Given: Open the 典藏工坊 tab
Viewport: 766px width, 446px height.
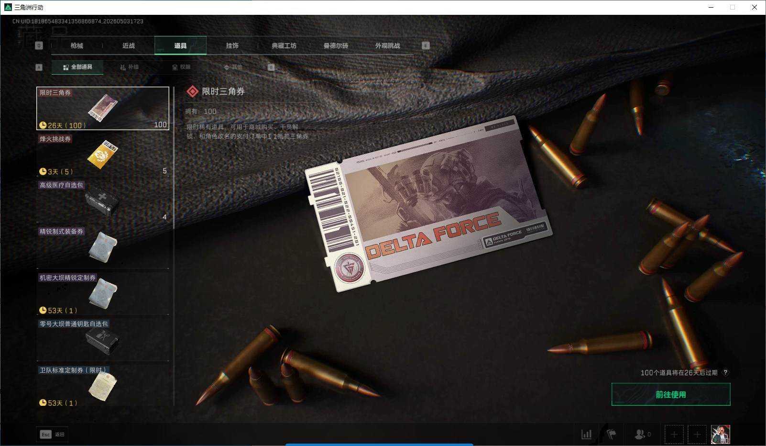Looking at the screenshot, I should (x=284, y=45).
